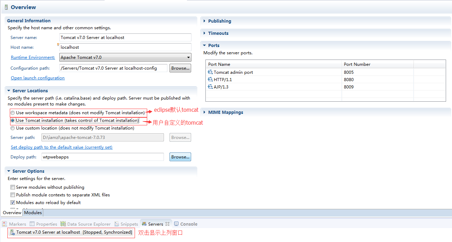This screenshot has width=452, height=242.
Task: Click the Server name input field
Action: point(126,38)
